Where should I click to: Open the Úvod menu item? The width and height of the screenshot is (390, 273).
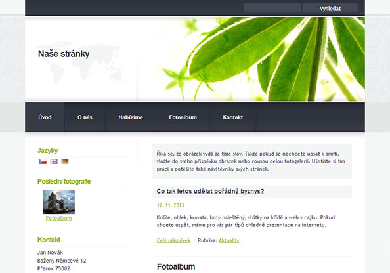click(45, 117)
